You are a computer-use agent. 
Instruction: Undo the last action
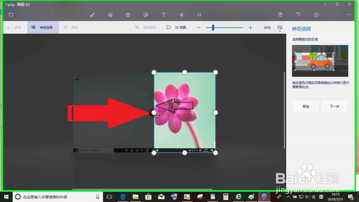298,15
